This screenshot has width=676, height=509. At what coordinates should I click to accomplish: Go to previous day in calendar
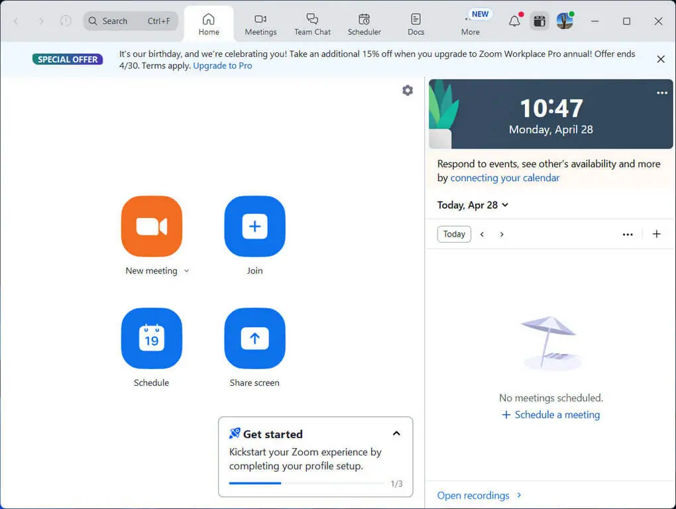click(482, 235)
